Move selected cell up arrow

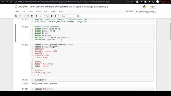tap(37, 16)
